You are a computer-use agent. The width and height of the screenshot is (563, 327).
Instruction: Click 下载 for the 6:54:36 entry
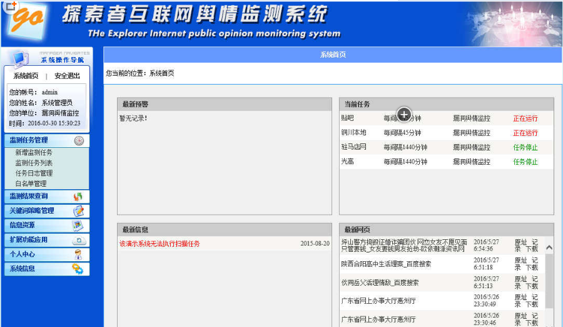(x=532, y=249)
